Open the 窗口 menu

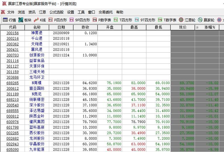pos(92,12)
